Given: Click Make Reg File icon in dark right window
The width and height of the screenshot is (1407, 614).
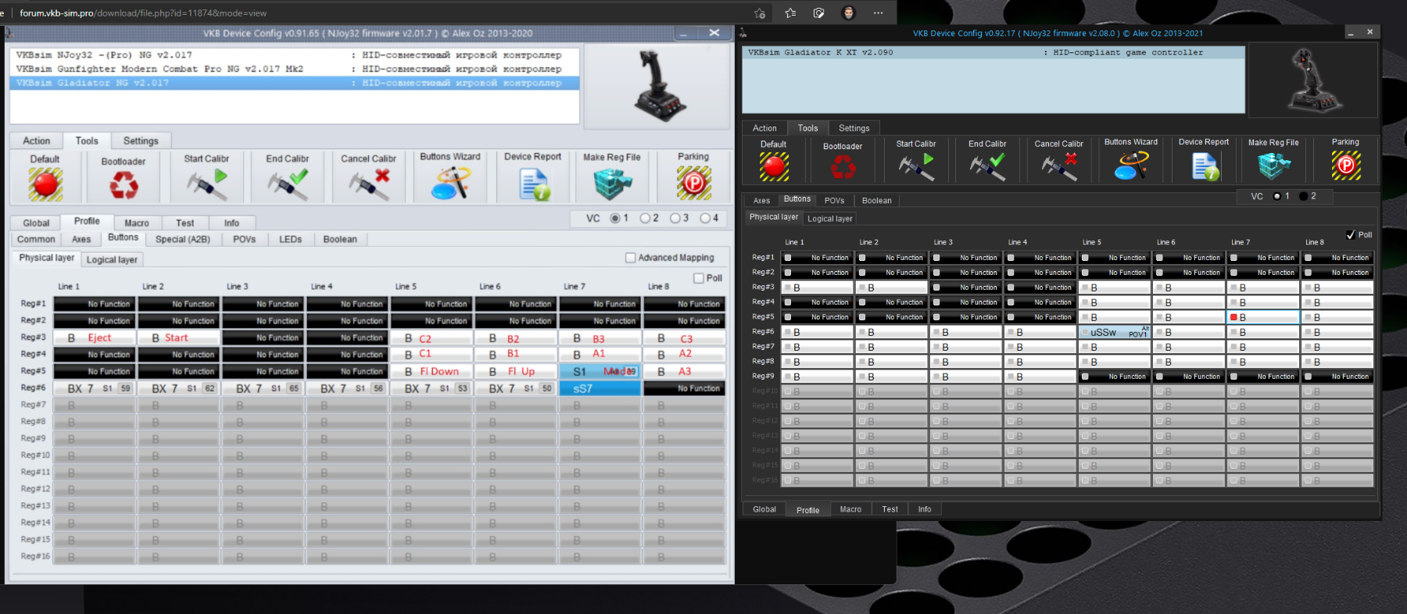Looking at the screenshot, I should [1274, 166].
